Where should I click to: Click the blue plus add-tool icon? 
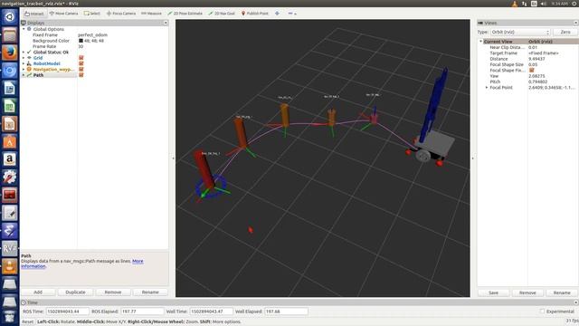pyautogui.click(x=277, y=14)
